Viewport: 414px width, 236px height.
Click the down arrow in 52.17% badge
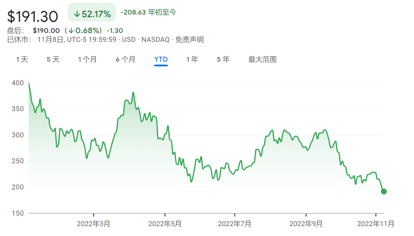pyautogui.click(x=77, y=14)
